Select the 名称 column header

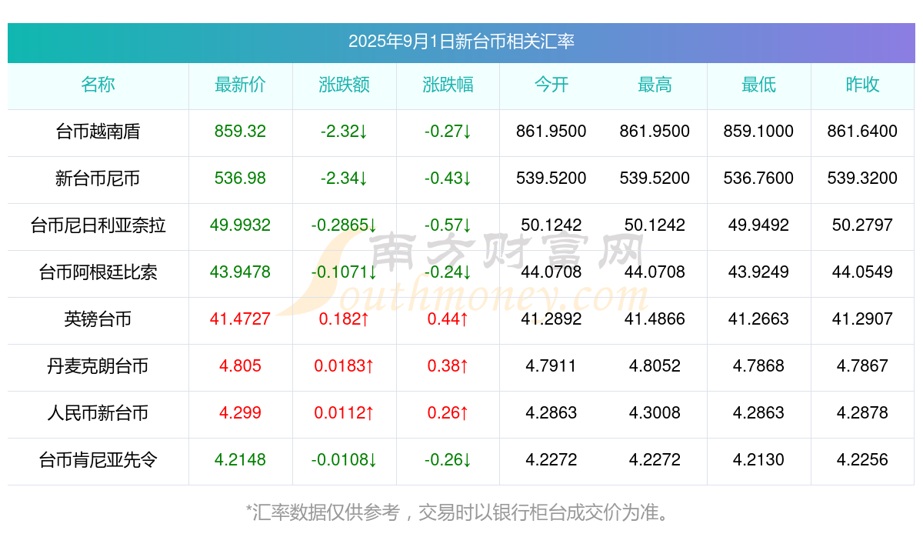(x=98, y=85)
